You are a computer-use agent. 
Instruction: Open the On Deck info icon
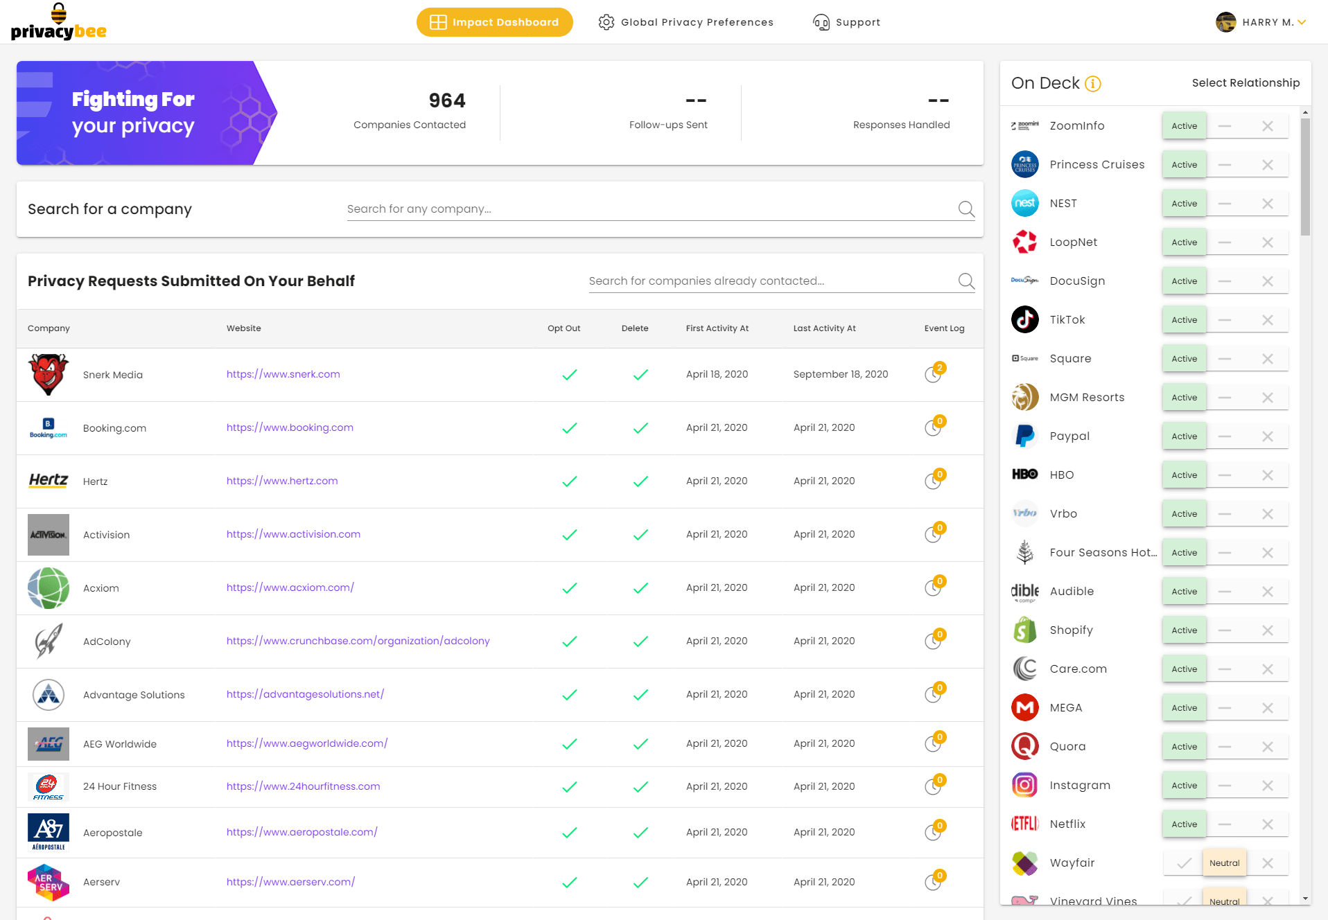[1094, 84]
